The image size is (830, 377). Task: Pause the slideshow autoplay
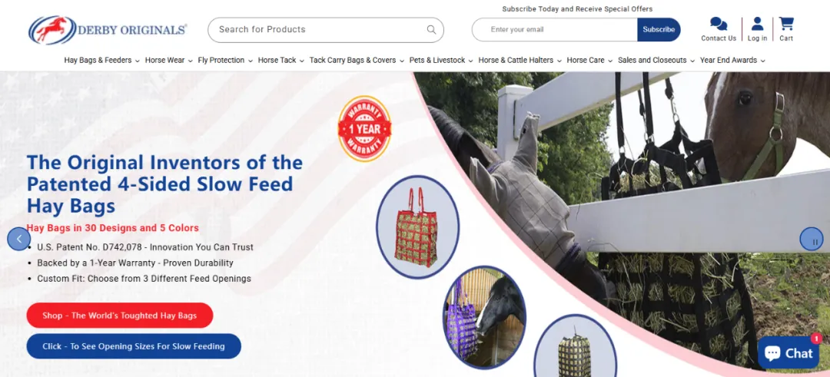pyautogui.click(x=811, y=239)
